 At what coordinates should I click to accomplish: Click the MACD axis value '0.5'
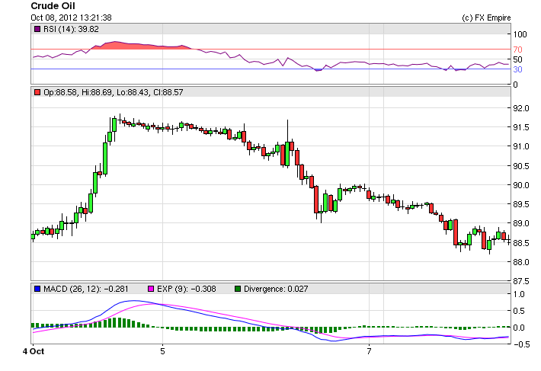519,311
